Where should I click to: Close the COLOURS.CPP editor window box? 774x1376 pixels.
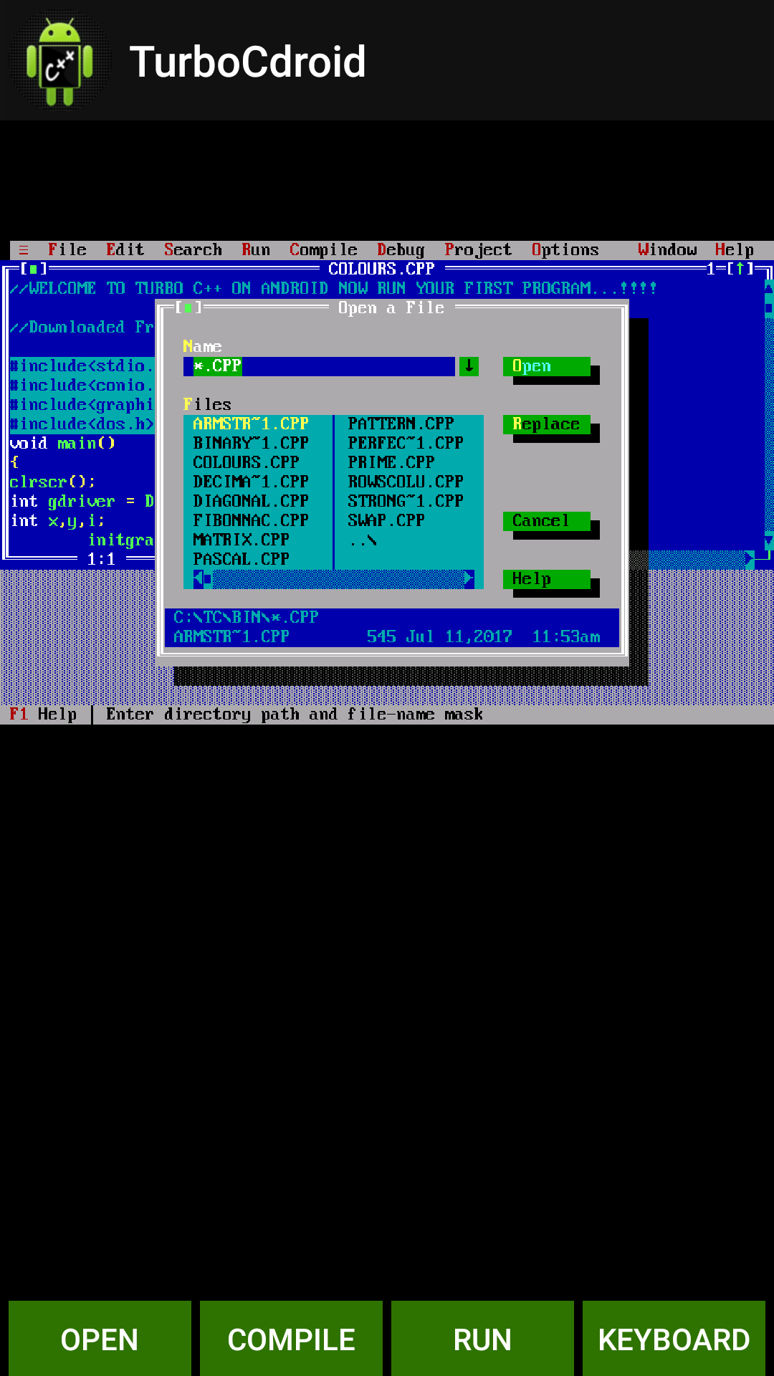point(33,269)
